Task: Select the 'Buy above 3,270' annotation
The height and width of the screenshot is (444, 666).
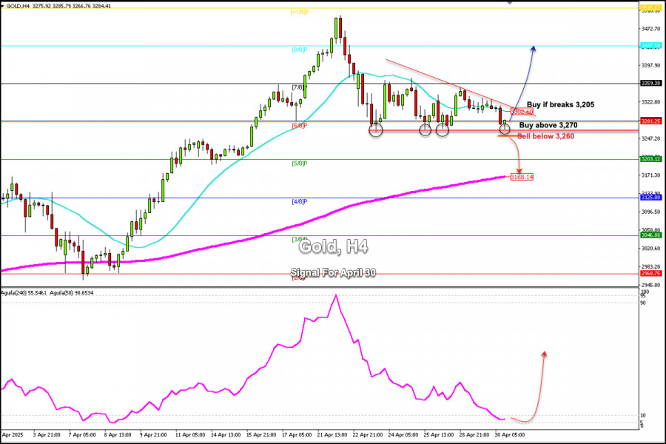Action: point(548,125)
